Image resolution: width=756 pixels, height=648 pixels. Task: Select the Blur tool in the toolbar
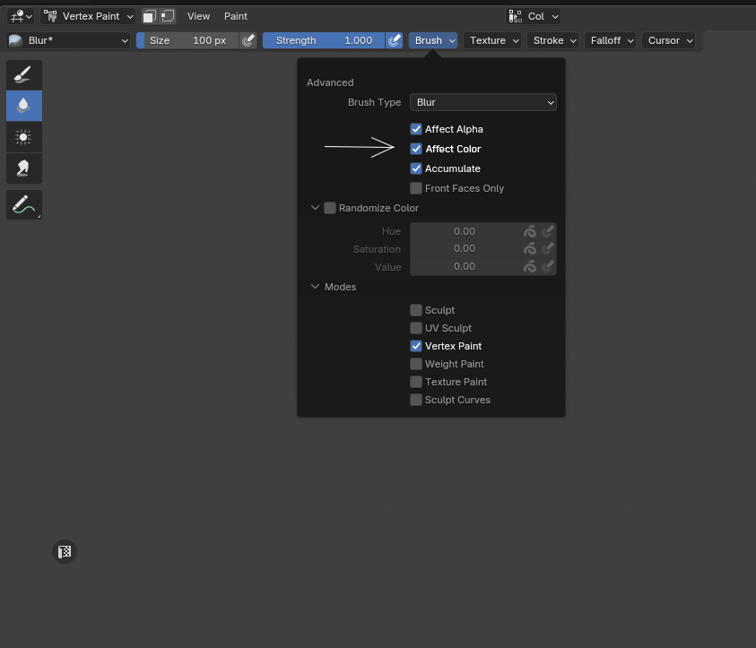click(24, 106)
